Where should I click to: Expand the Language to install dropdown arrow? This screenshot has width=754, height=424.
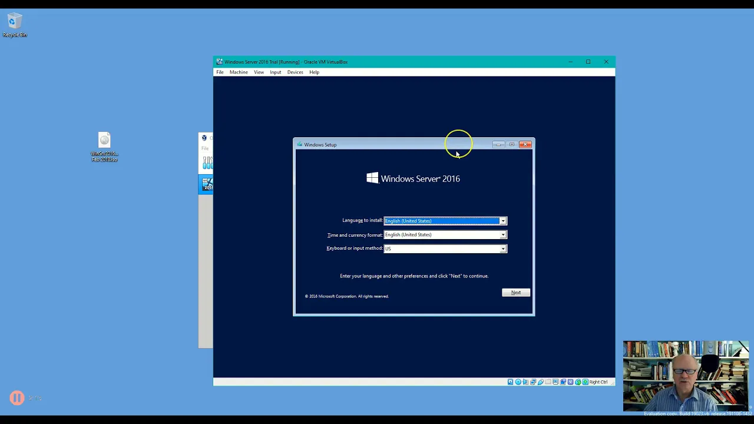point(502,221)
